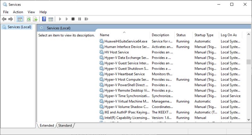Viewport: 252px width, 135px height.
Task: Click 'Provides a p...' description cell
Action: pos(162,90)
